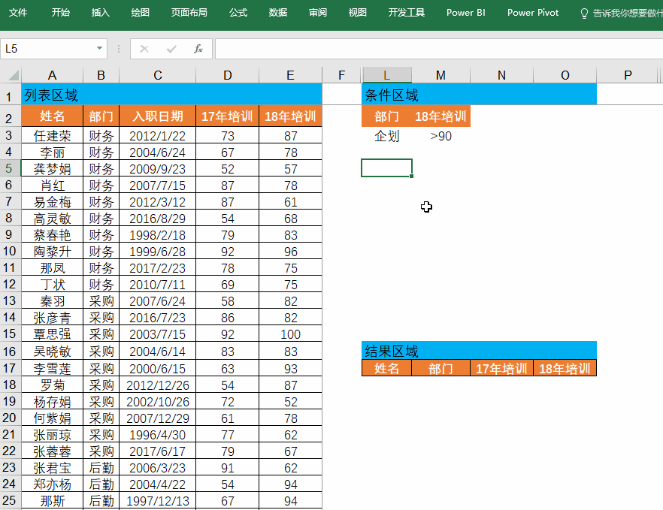
Task: Select row 5 by its row header
Action: 11,168
